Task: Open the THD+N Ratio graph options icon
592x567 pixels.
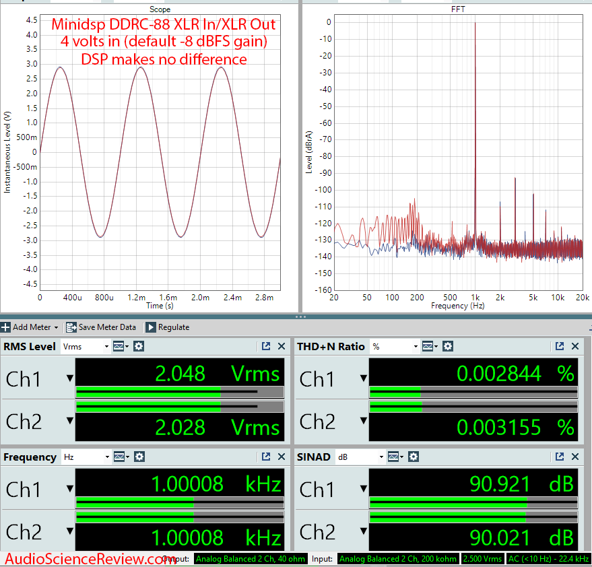Action: [x=429, y=346]
